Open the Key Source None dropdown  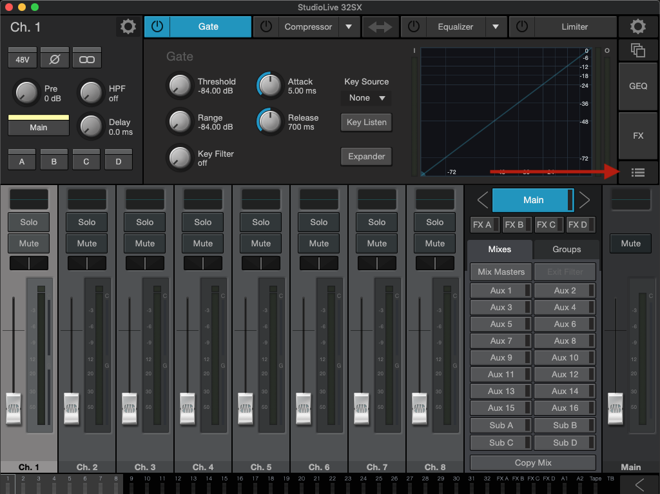366,98
